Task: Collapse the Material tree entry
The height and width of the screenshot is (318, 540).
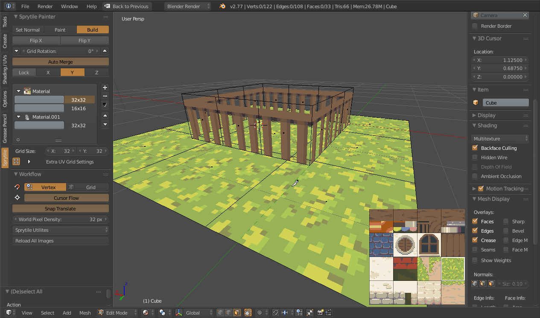Action: [x=18, y=91]
